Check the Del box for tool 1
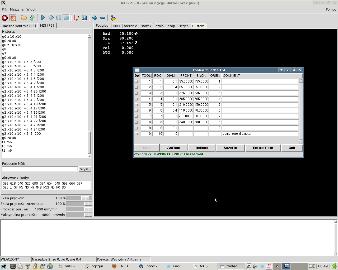 (x=136, y=82)
